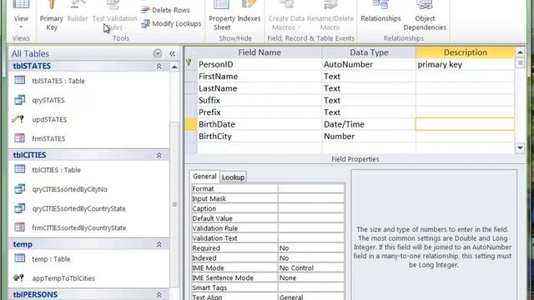Click the AutoNumber data type cell
Viewport: 534px width, 300px height.
369,64
